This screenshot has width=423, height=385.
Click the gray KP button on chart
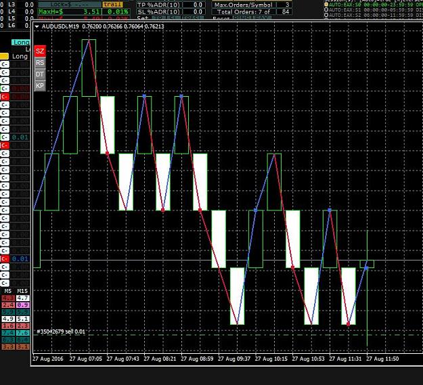click(x=40, y=86)
